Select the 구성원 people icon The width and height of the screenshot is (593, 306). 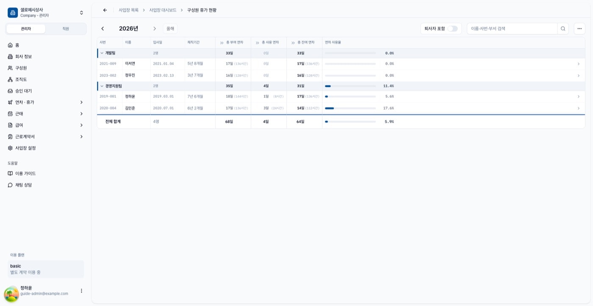pyautogui.click(x=11, y=68)
